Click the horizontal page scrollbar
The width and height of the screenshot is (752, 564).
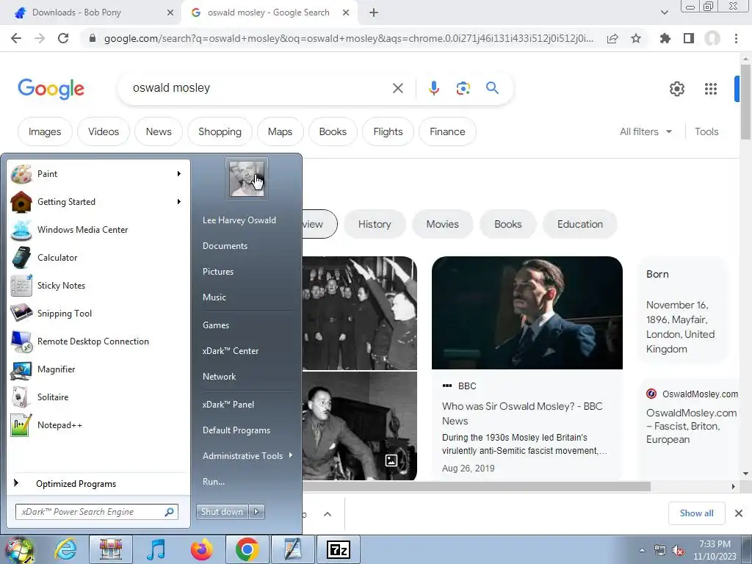pos(475,486)
